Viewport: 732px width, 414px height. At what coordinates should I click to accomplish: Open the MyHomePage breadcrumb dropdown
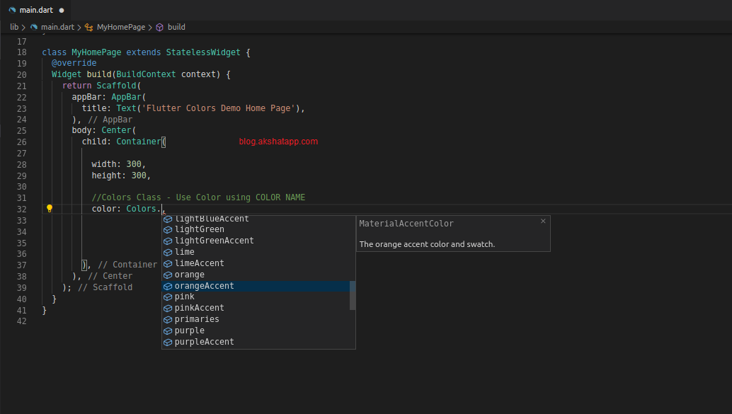(x=120, y=27)
